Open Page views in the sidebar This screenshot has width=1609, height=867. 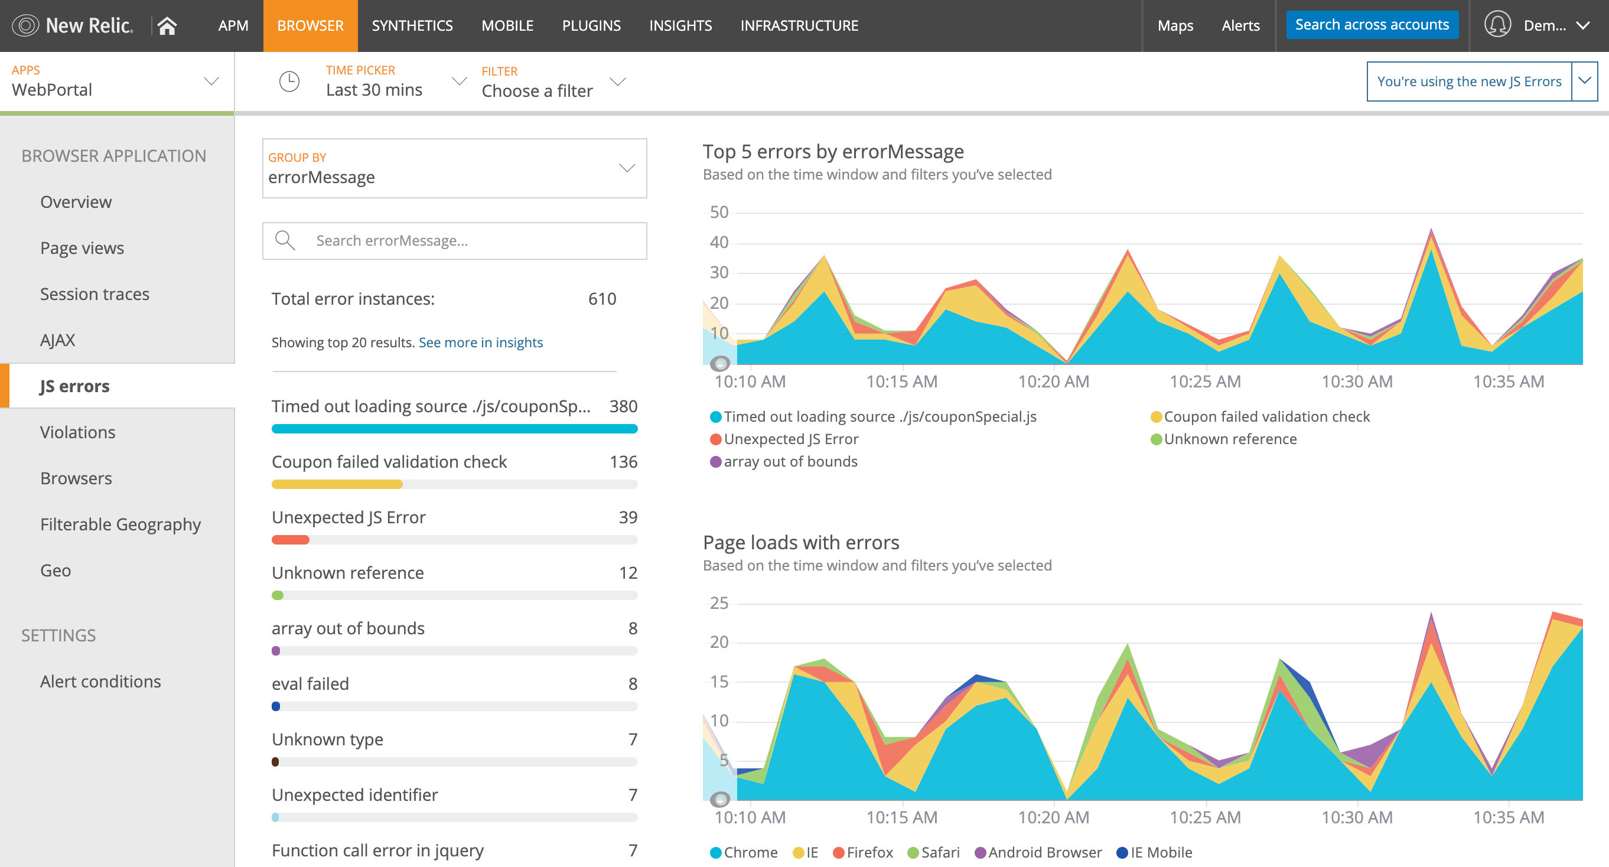pyautogui.click(x=82, y=248)
